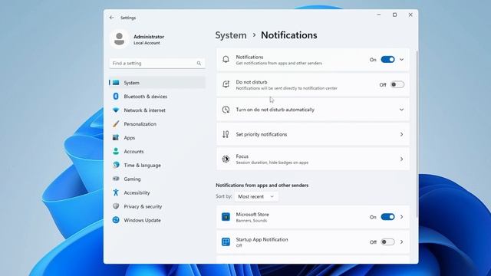The height and width of the screenshot is (276, 491).
Task: Click the Apps icon in sidebar
Action: (x=116, y=138)
